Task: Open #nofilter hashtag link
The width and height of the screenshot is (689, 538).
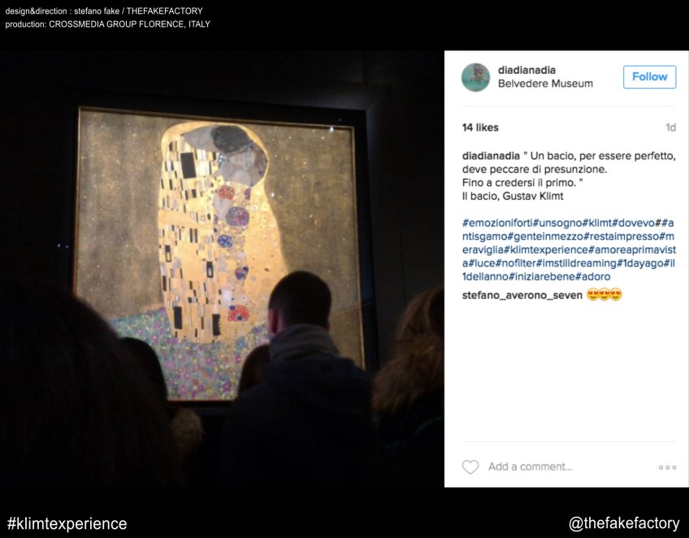Action: tap(515, 263)
